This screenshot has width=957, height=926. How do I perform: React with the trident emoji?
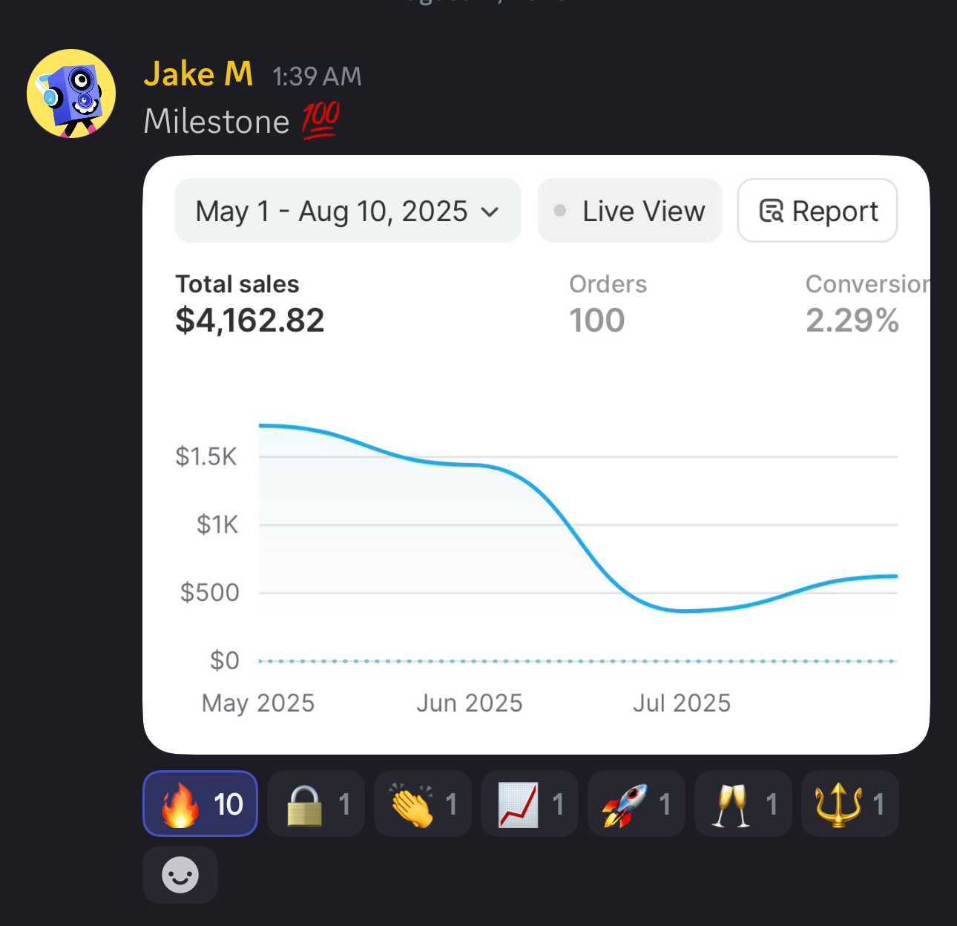coord(850,804)
